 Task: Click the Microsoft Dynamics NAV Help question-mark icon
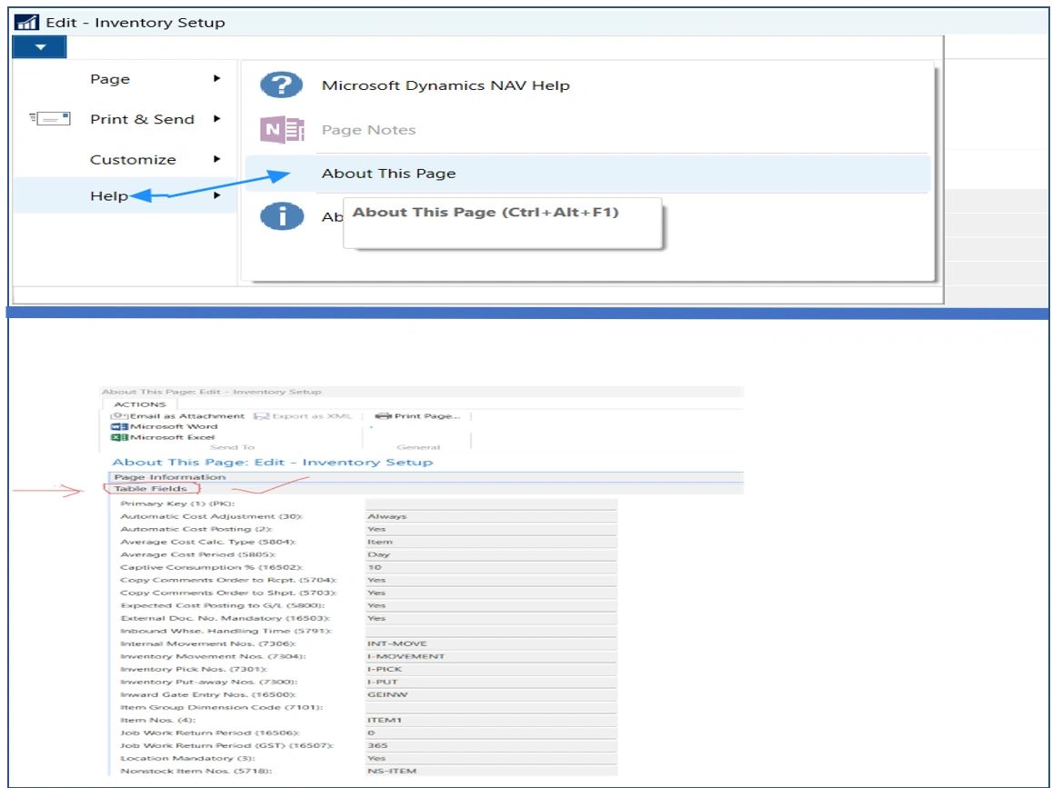283,84
